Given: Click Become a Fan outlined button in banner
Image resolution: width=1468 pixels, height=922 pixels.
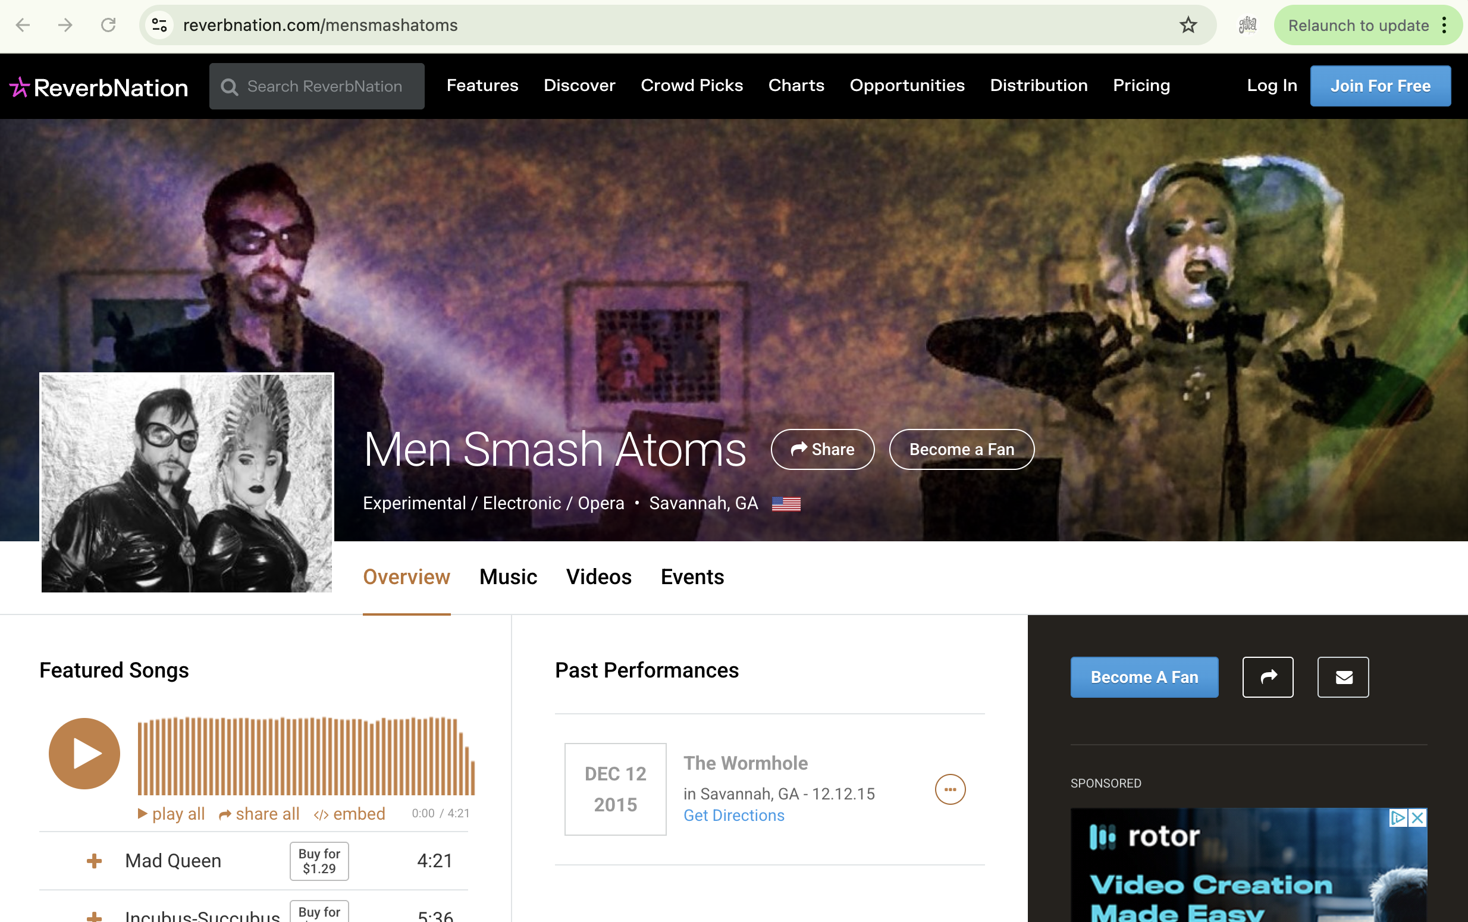Looking at the screenshot, I should pos(961,450).
